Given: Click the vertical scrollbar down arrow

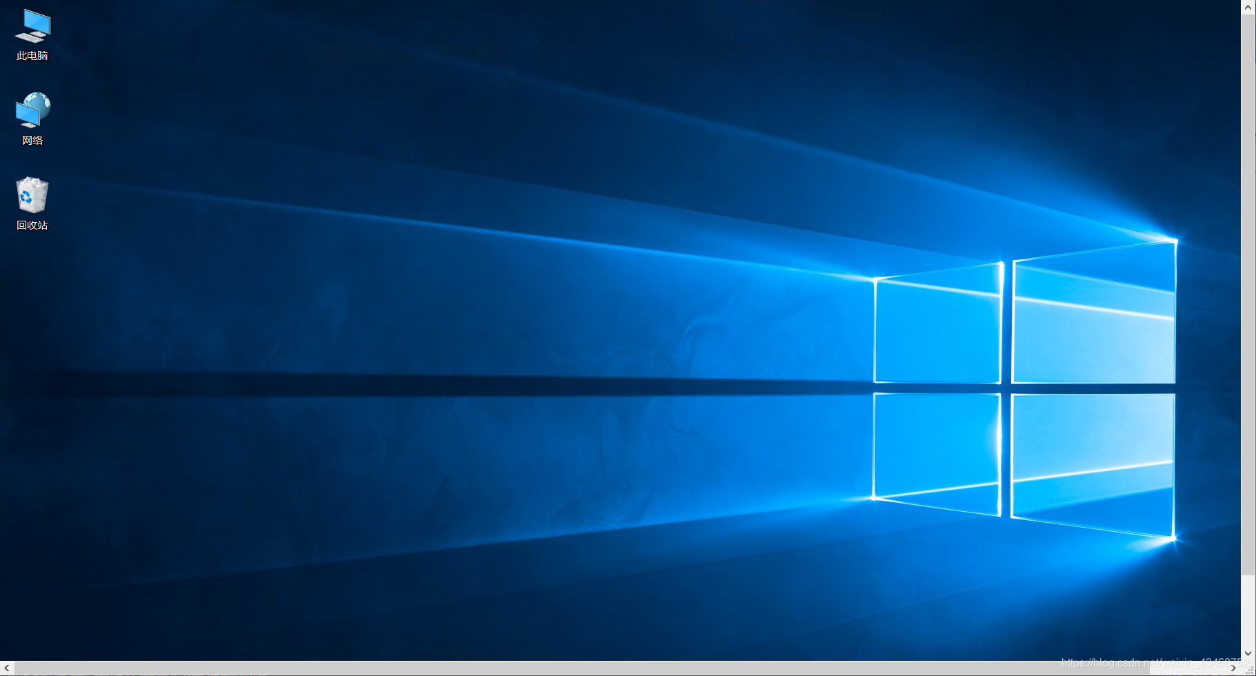Looking at the screenshot, I should click(1248, 653).
